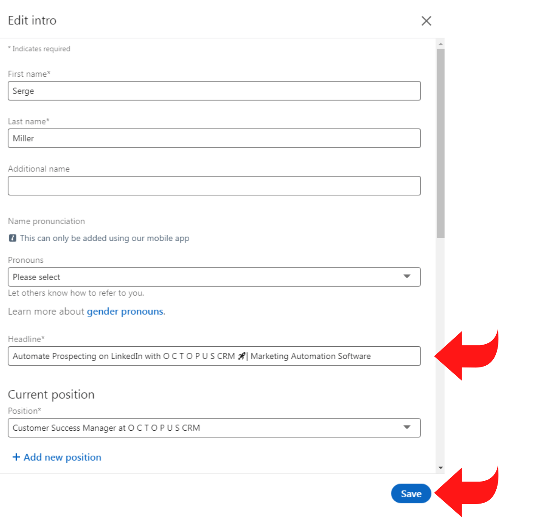
Task: Click the scrollbar up arrow
Action: pyautogui.click(x=440, y=44)
